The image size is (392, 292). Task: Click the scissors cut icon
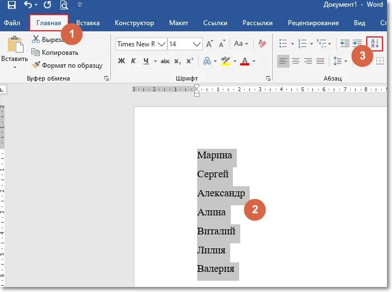(36, 39)
